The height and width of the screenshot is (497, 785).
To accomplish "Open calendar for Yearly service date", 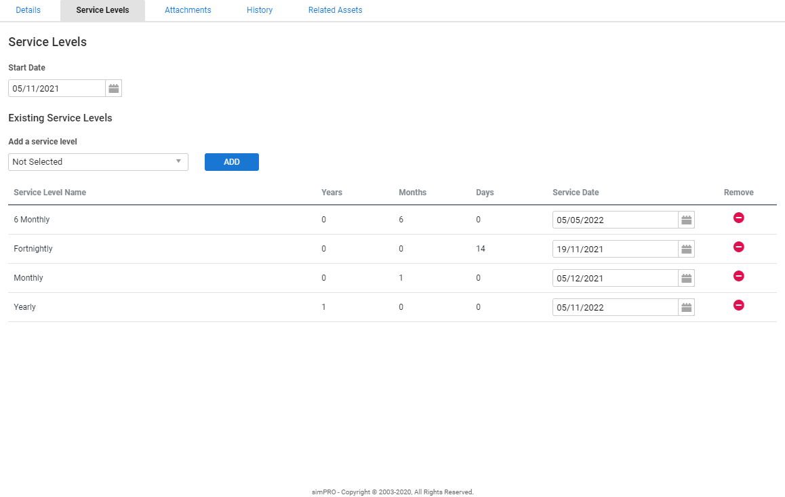I will point(687,307).
